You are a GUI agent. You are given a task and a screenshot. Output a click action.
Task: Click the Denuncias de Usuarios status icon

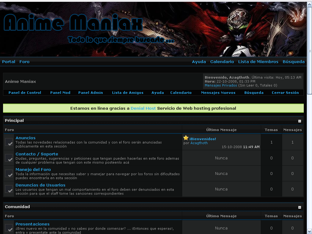pos(9,189)
